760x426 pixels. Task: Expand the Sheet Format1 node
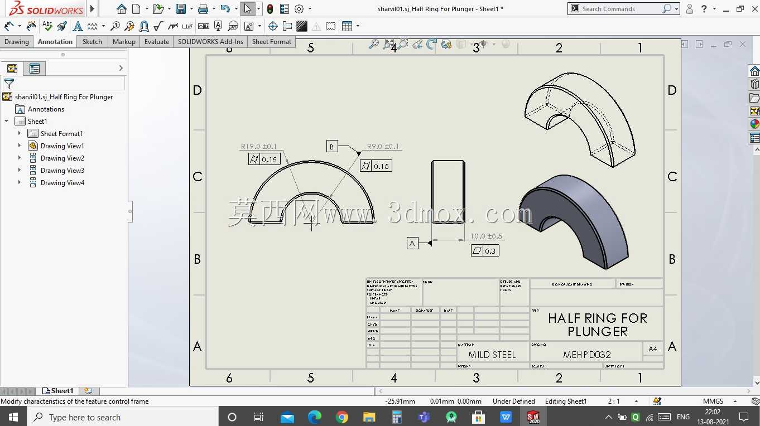point(20,133)
